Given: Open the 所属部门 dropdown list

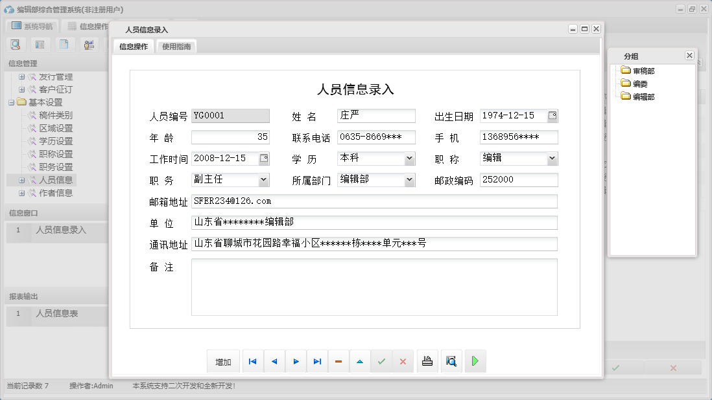Looking at the screenshot, I should click(x=409, y=179).
